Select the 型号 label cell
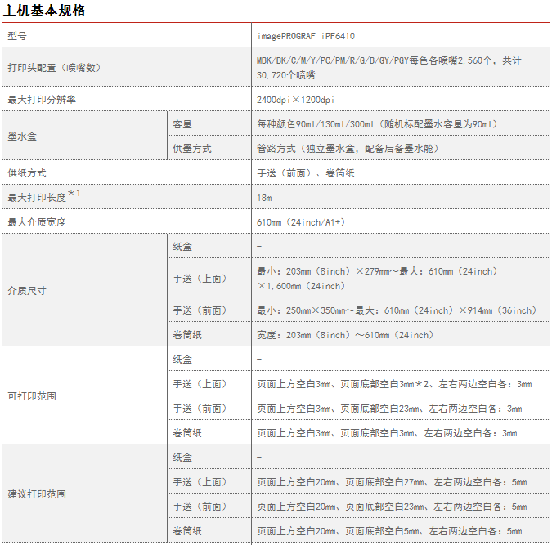The width and height of the screenshot is (552, 545). click(17, 36)
